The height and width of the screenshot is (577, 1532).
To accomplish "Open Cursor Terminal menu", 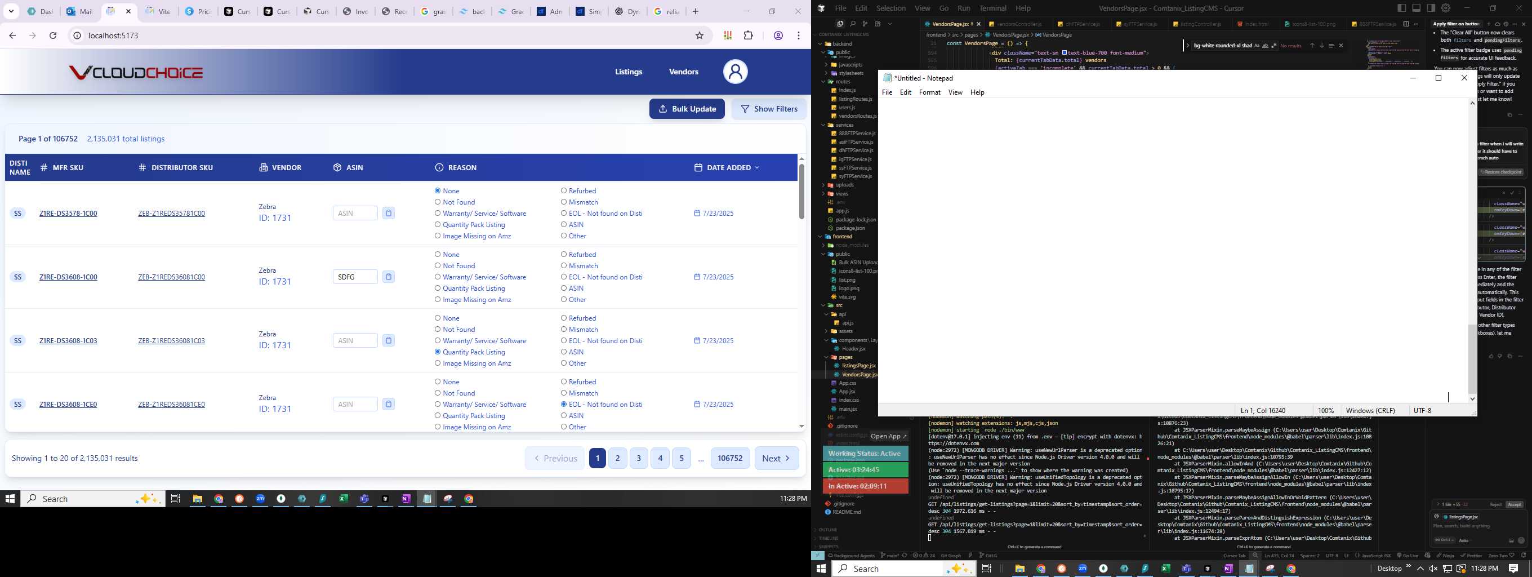I will (992, 8).
